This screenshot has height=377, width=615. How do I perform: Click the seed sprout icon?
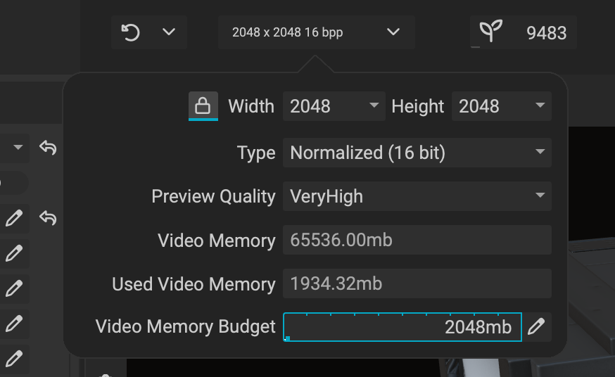(490, 31)
